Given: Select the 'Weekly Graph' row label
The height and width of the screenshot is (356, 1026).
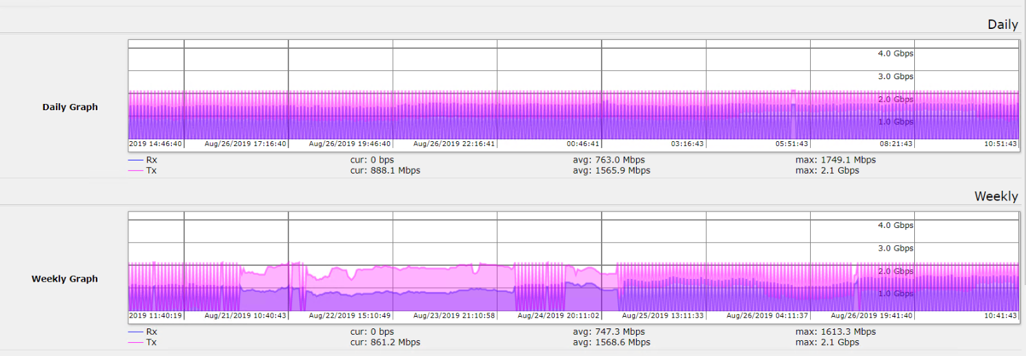Looking at the screenshot, I should coord(65,279).
